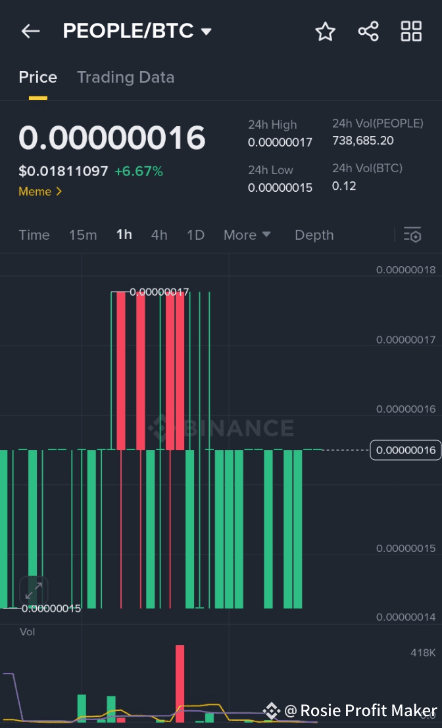Click the 0.00000017 high marker on chart
The image size is (442, 728).
tap(159, 292)
